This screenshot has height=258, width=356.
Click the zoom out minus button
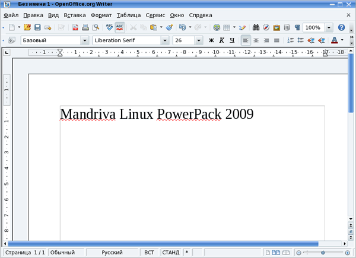tap(299, 253)
